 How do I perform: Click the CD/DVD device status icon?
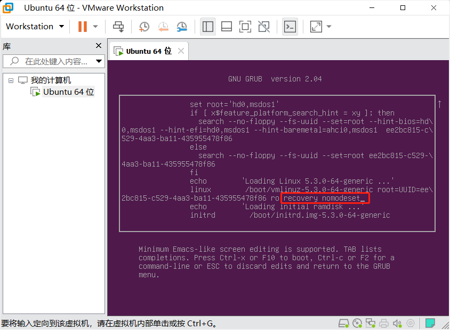click(x=357, y=323)
